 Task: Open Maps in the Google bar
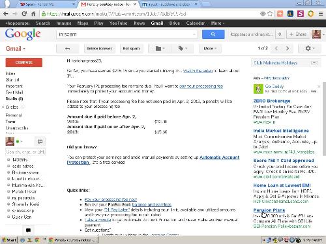[x=83, y=23]
